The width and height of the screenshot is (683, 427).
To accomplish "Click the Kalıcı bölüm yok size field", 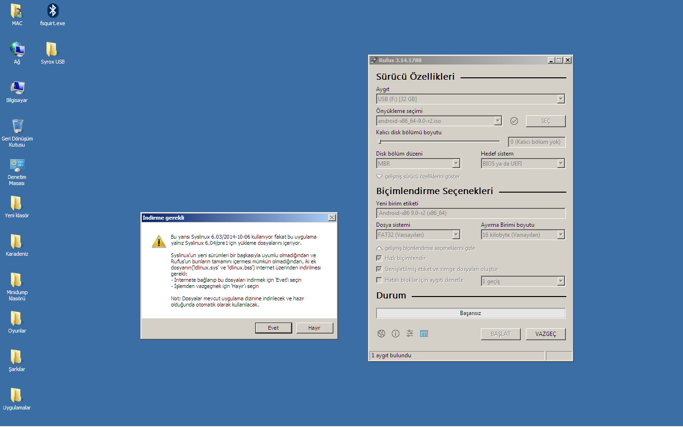I will pyautogui.click(x=536, y=142).
